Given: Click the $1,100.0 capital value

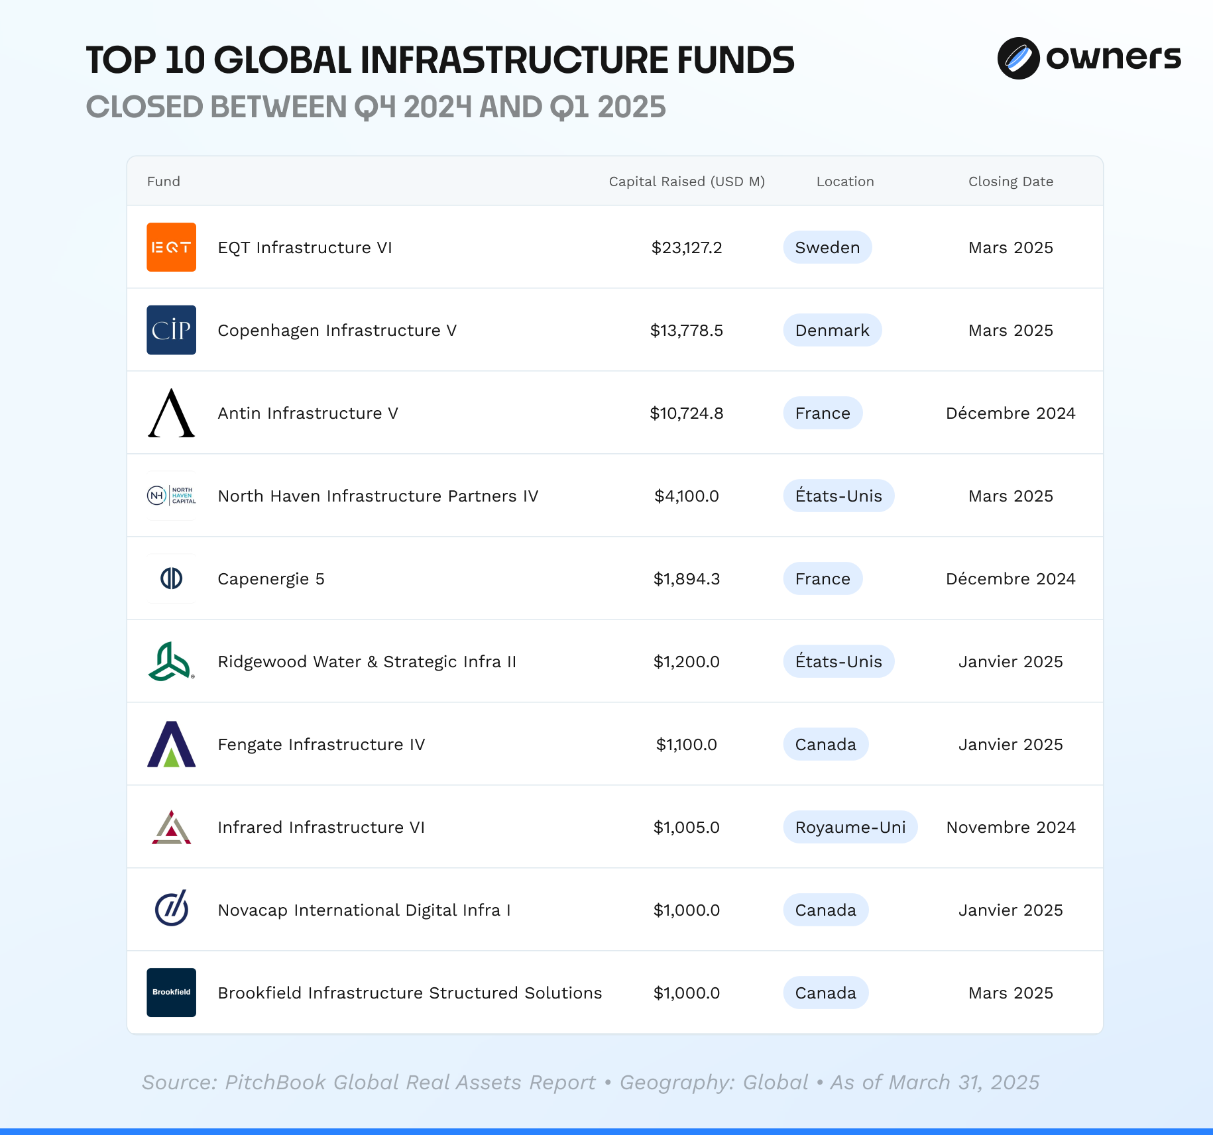Looking at the screenshot, I should (x=687, y=744).
